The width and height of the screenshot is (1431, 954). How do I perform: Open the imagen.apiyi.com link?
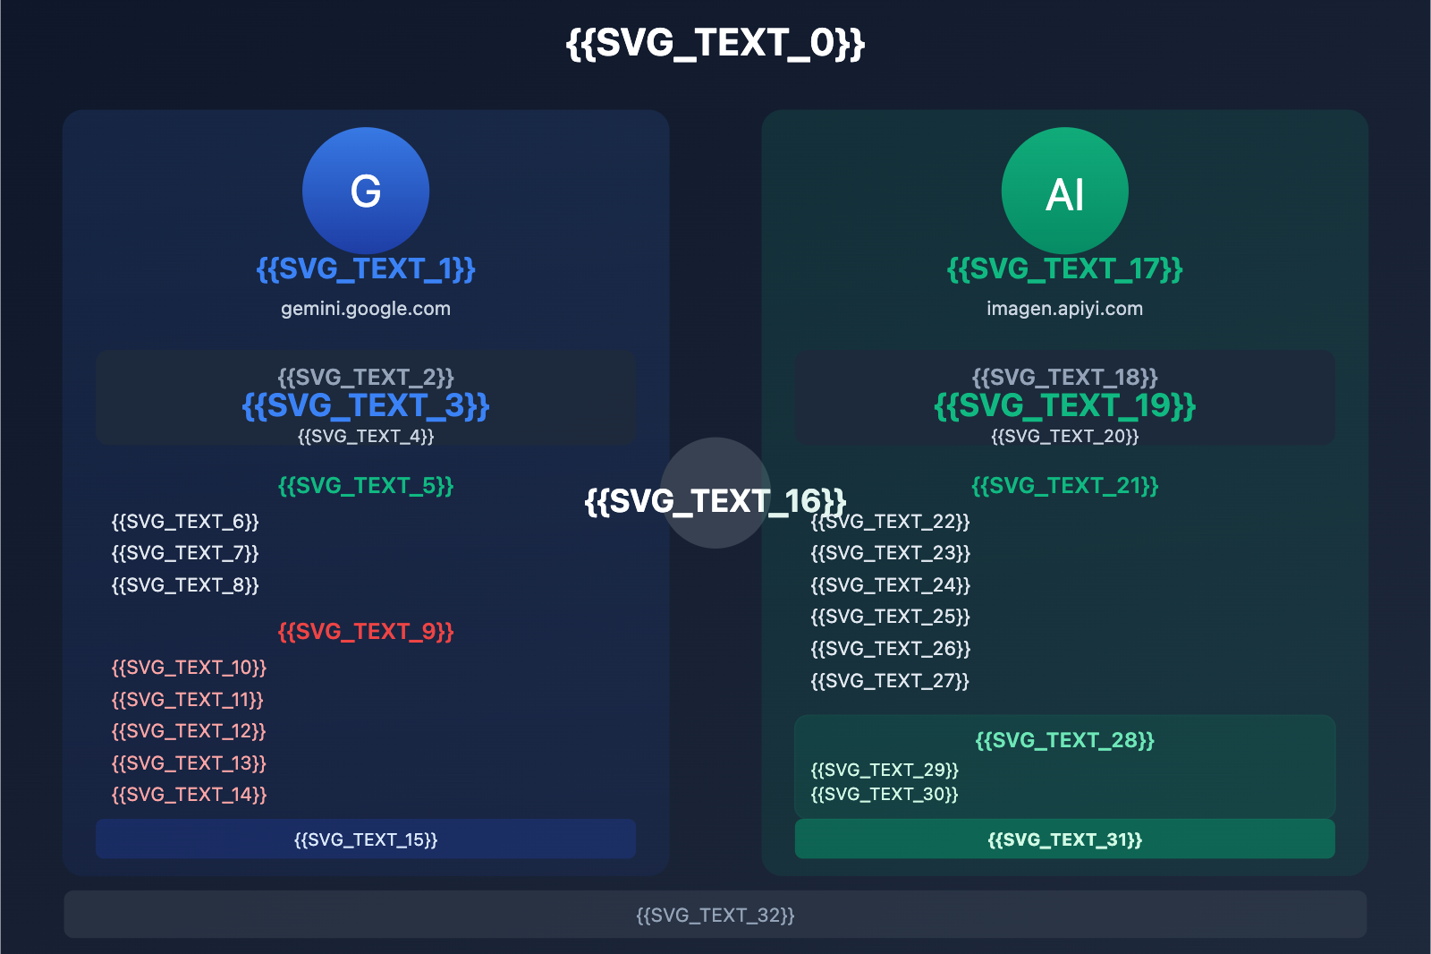(x=1064, y=309)
